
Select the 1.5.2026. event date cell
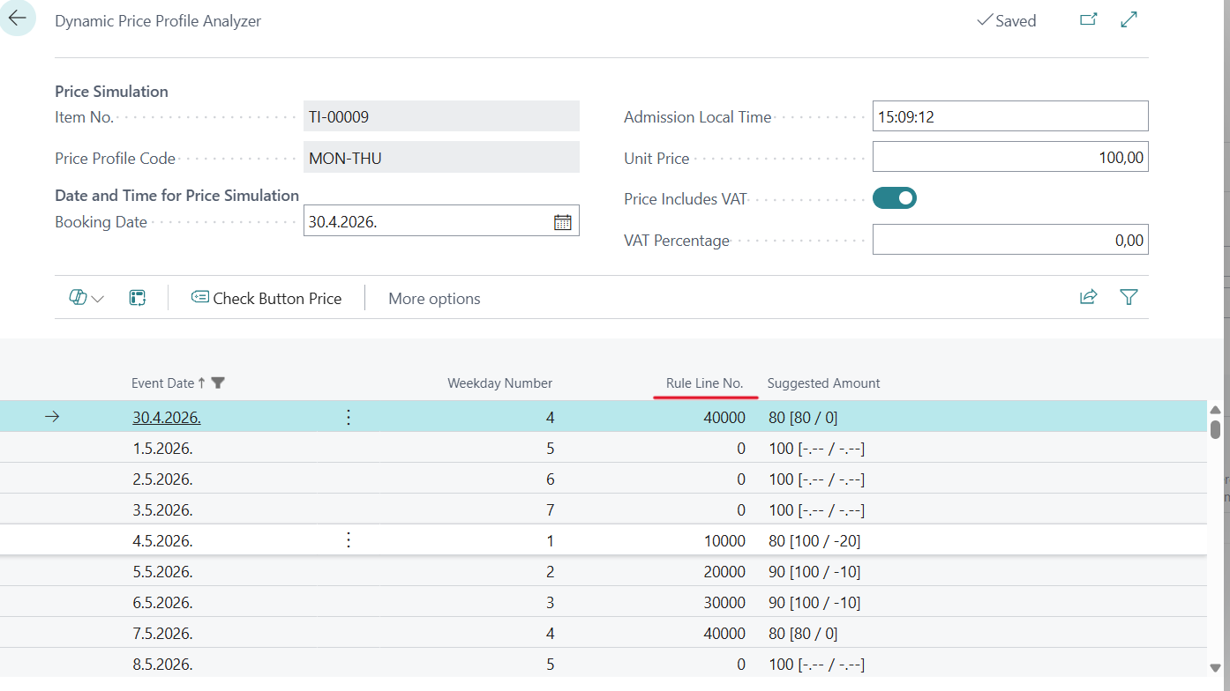[x=162, y=448]
